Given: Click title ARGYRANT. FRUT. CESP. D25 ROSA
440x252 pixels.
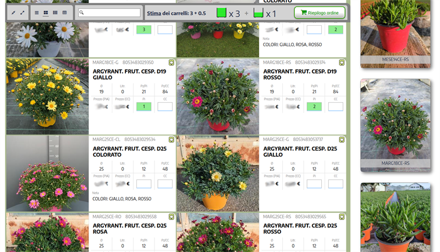Looking at the screenshot, I should point(130,228).
